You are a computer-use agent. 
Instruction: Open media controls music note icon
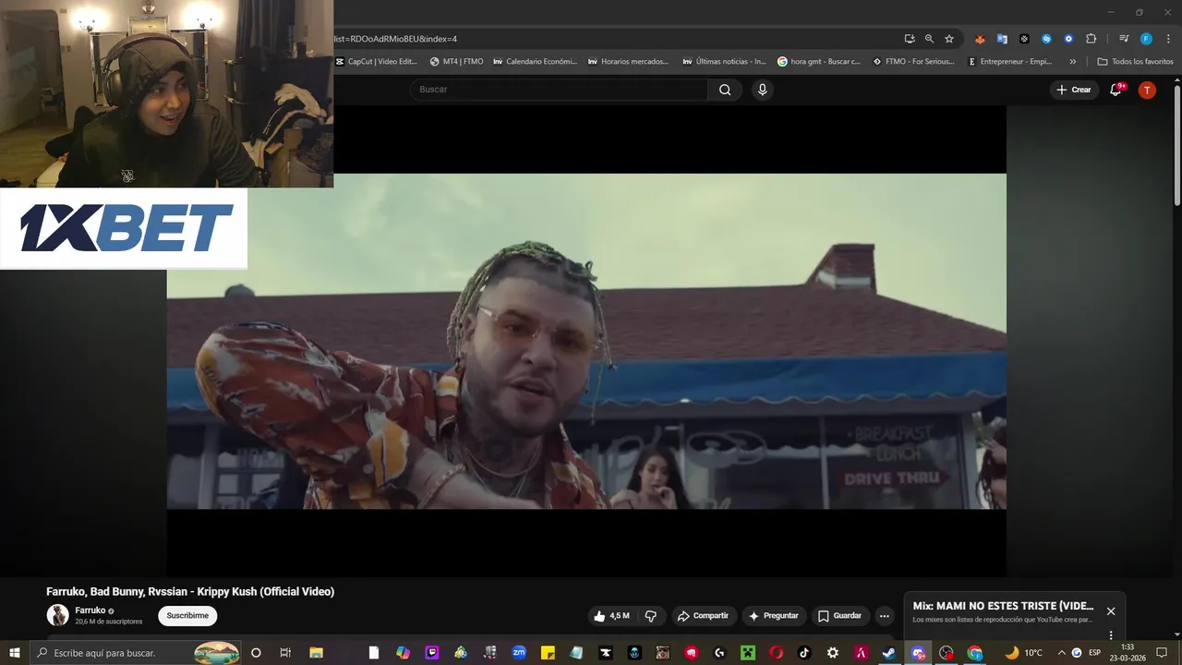(x=1124, y=39)
